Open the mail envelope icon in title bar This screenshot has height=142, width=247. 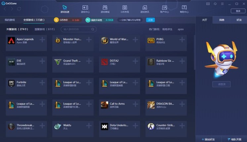[x=208, y=4]
